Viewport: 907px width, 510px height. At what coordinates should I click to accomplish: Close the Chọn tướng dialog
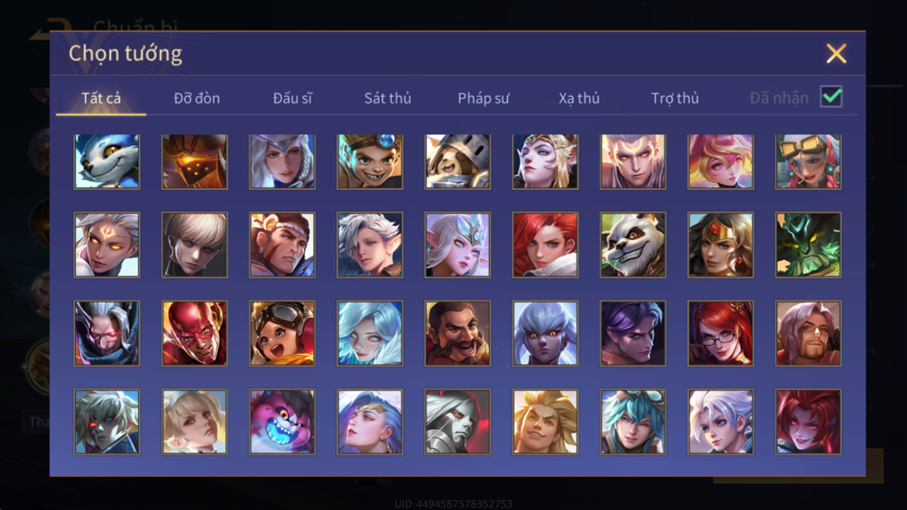tap(836, 53)
